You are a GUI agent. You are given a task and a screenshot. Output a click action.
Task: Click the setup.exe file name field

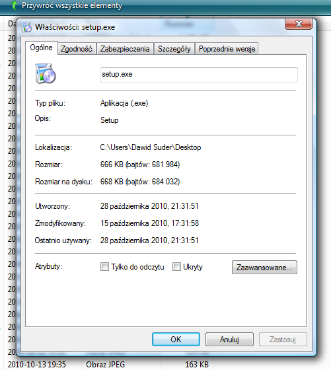pos(199,75)
